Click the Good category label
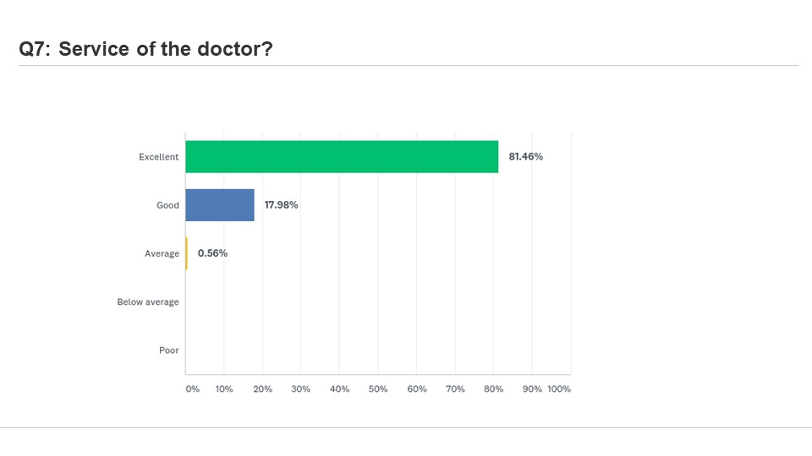The width and height of the screenshot is (812, 456). pos(167,205)
